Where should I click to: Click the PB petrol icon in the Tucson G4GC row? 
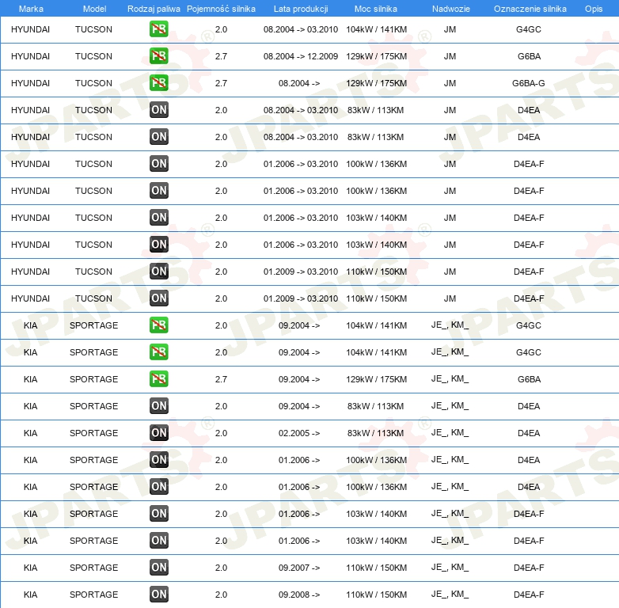pyautogui.click(x=158, y=28)
